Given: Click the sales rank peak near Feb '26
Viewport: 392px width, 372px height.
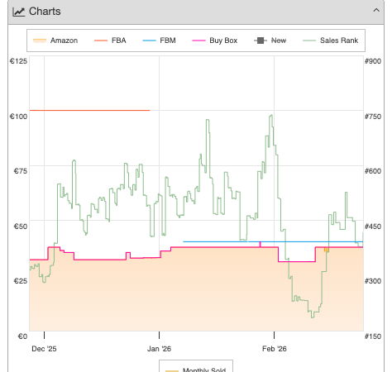Looking at the screenshot, I should [271, 117].
